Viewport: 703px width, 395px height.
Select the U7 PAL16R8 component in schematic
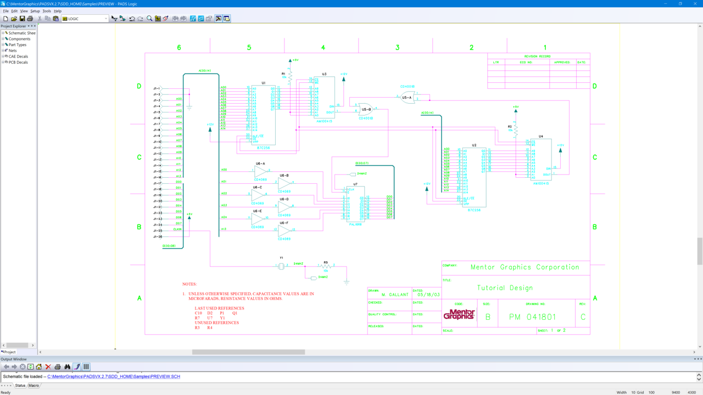pyautogui.click(x=355, y=204)
